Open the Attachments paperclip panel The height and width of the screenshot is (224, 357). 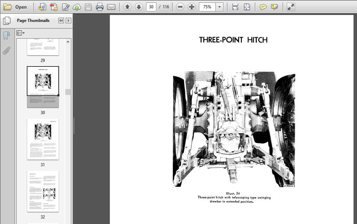coord(7,50)
